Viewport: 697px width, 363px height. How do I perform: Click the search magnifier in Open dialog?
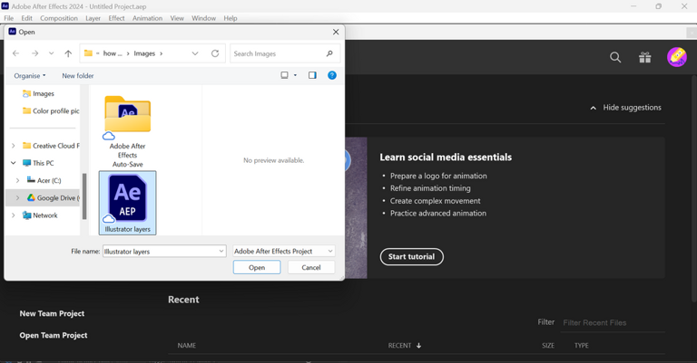coord(329,53)
